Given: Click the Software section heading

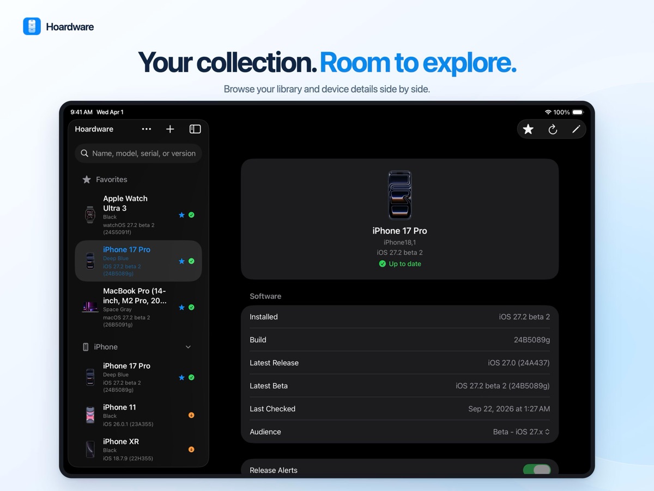Looking at the screenshot, I should [265, 296].
